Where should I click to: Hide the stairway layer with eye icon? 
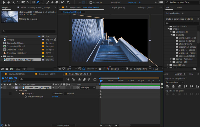coord(2,88)
